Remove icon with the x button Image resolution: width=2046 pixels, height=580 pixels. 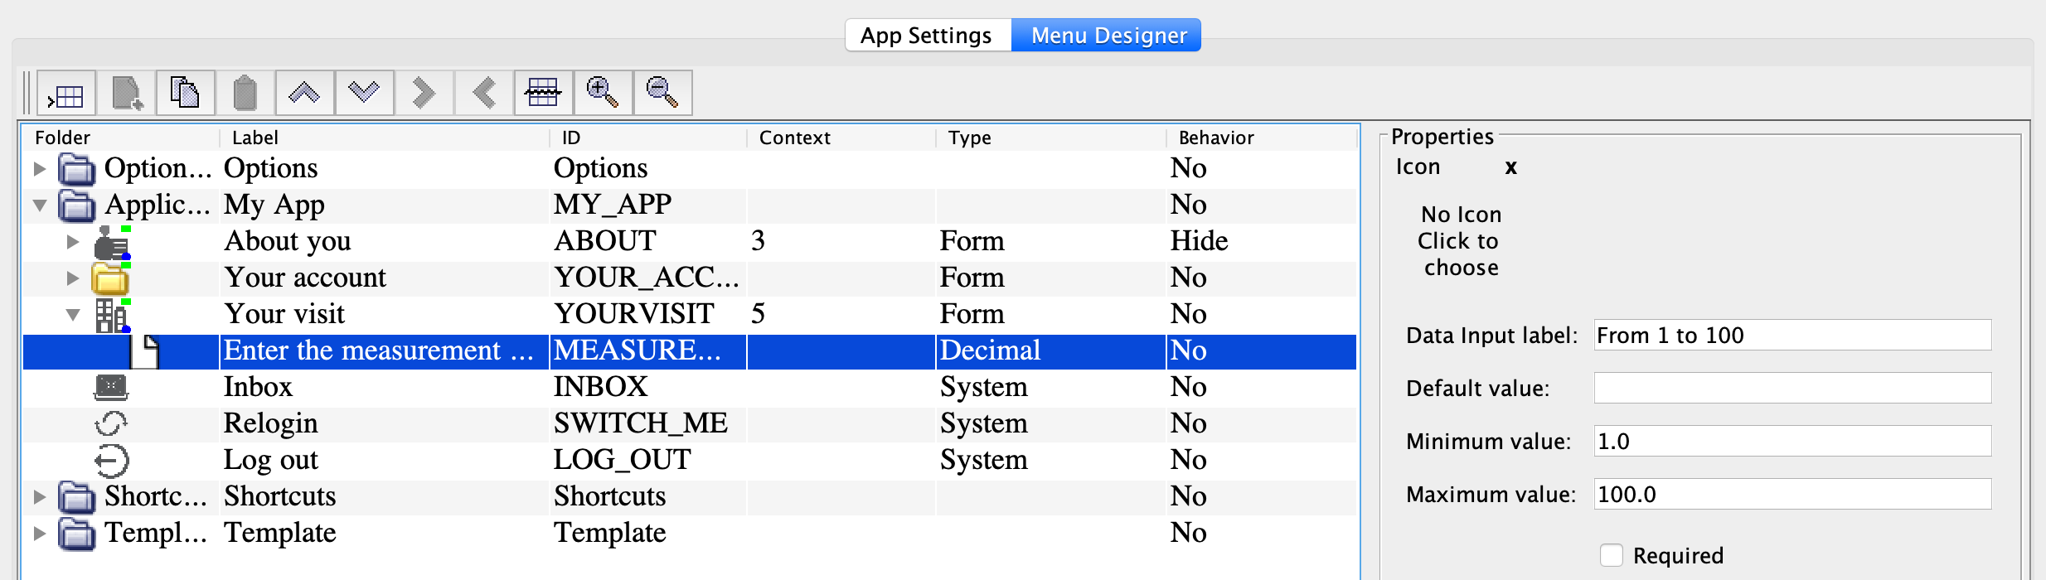click(1511, 167)
